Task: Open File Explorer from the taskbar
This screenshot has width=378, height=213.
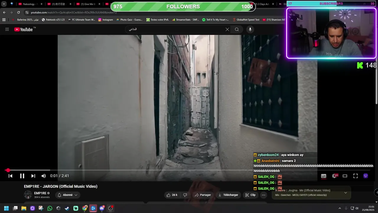Action: (24, 208)
